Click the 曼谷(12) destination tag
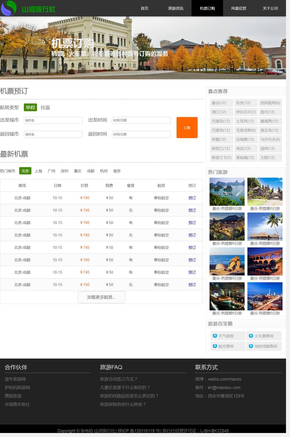Screen dimensions: 290x437 219,103
